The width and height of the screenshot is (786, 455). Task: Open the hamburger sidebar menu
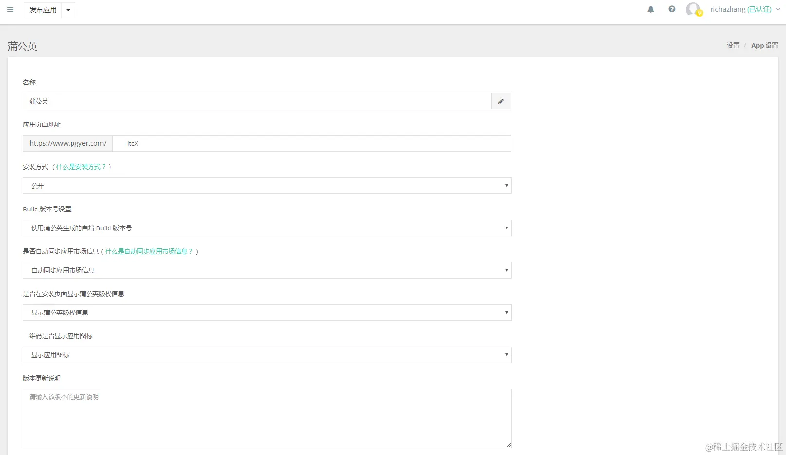point(10,9)
